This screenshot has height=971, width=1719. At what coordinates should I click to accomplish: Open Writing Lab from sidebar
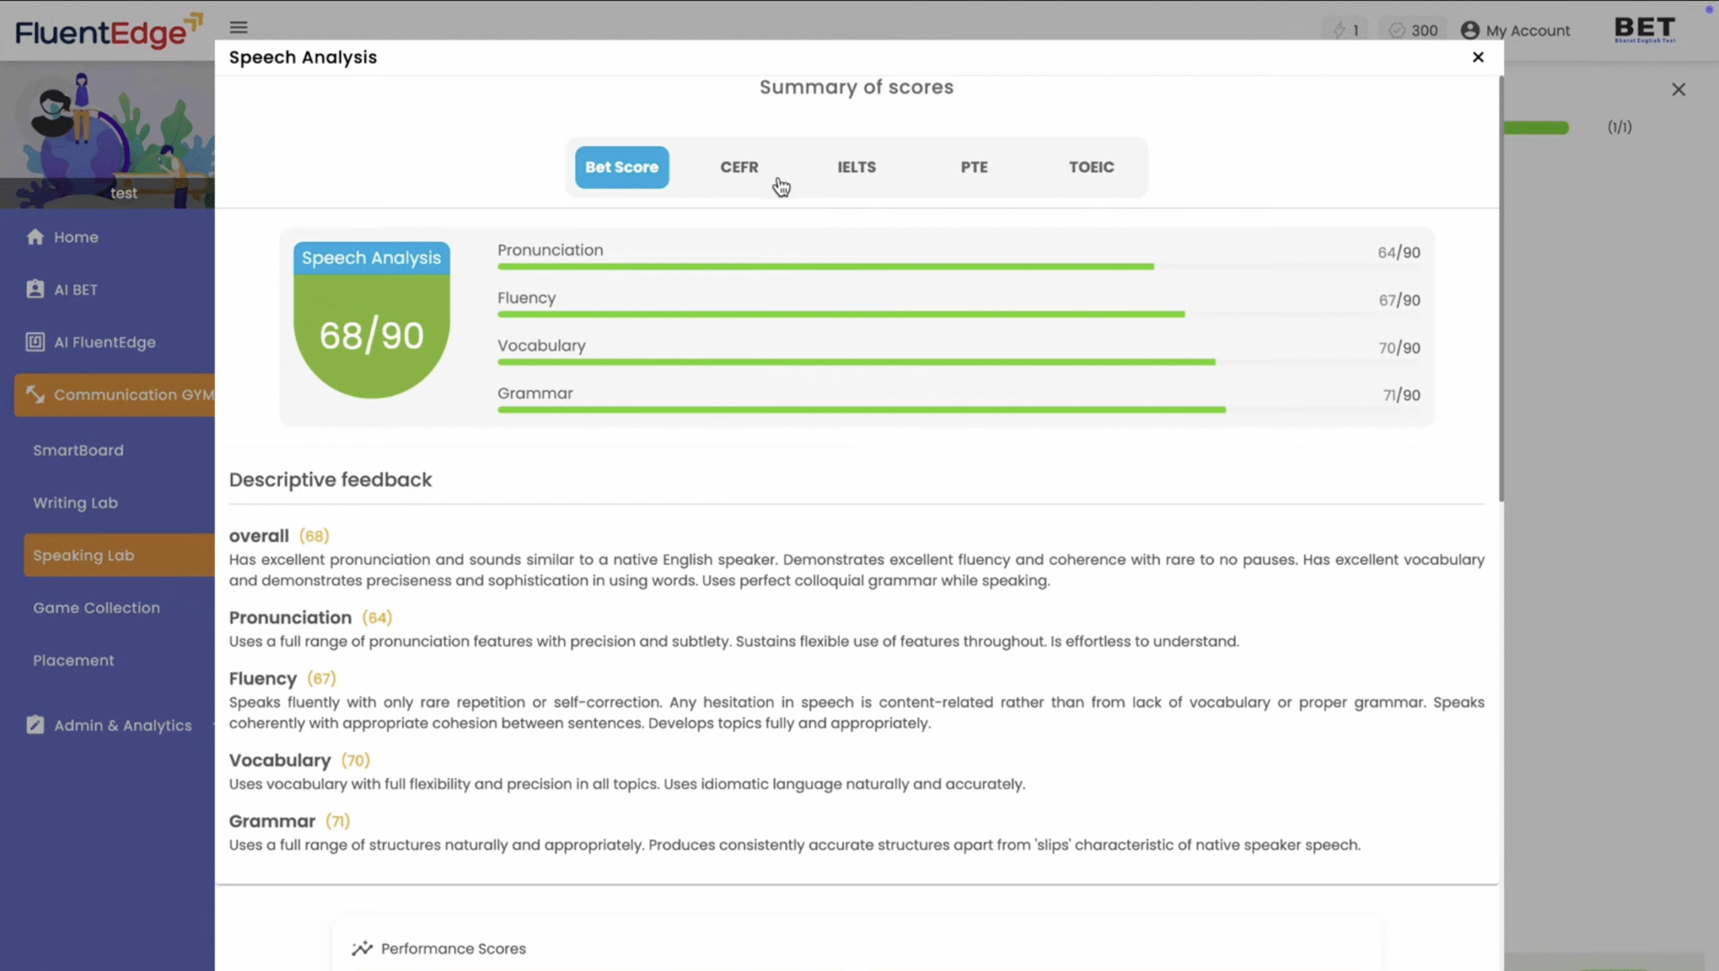point(75,503)
